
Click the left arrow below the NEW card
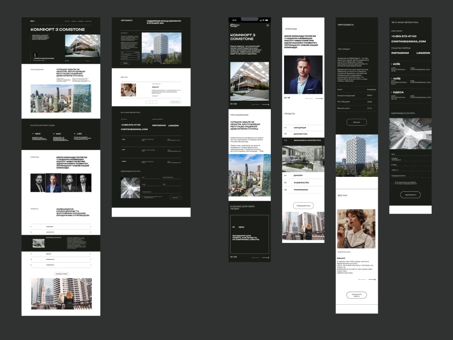255,257
